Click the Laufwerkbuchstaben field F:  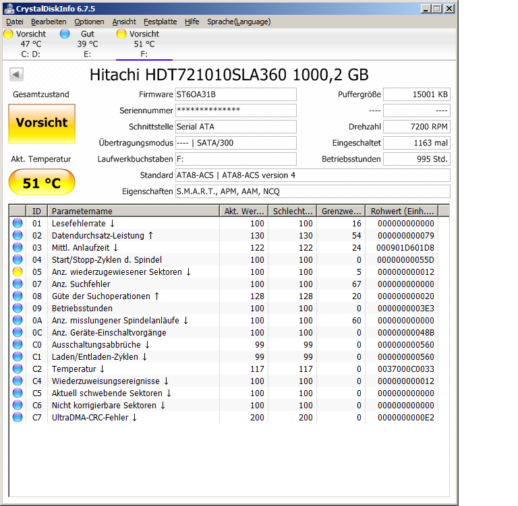236,159
